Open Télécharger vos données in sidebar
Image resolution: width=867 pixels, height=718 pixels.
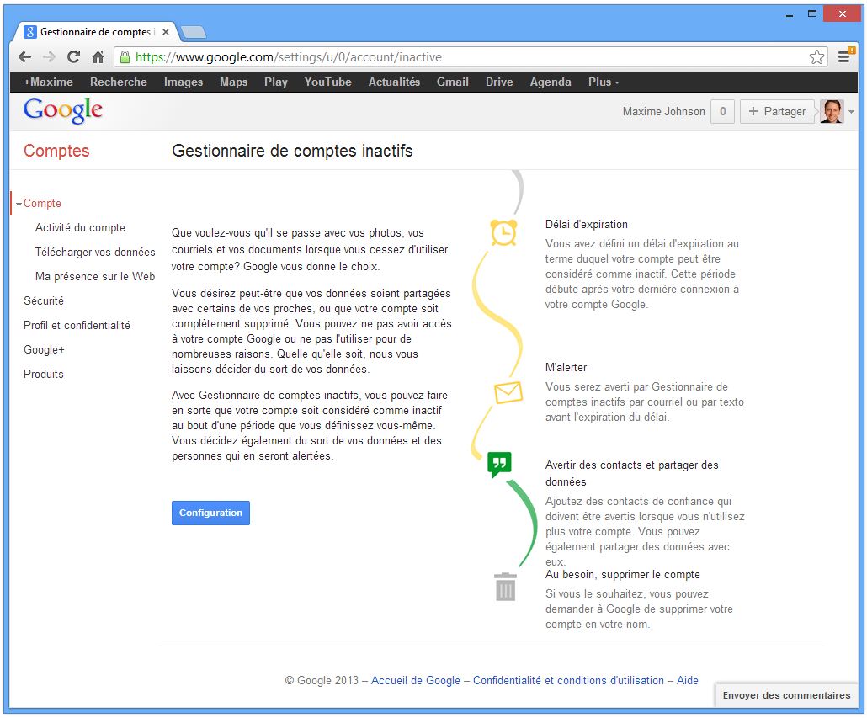95,252
